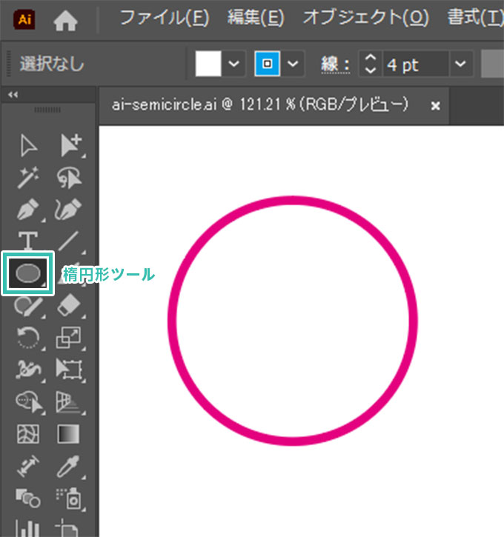Close the ai-semicircle.ai document tab
The height and width of the screenshot is (537, 504).
pyautogui.click(x=436, y=106)
